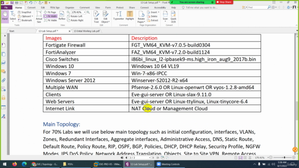Open the Edit Text tool

tap(96, 17)
